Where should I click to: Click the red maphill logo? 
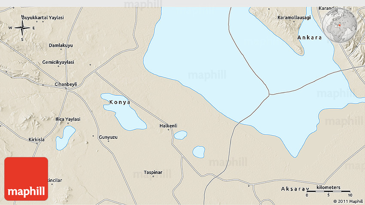[26, 179]
